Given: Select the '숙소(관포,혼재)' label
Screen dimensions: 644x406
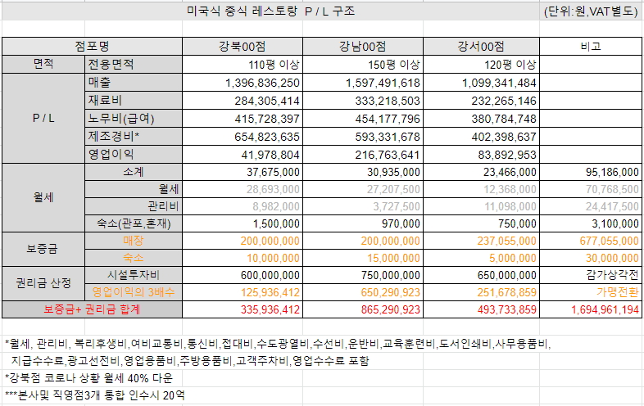Looking at the screenshot, I should (x=134, y=223).
